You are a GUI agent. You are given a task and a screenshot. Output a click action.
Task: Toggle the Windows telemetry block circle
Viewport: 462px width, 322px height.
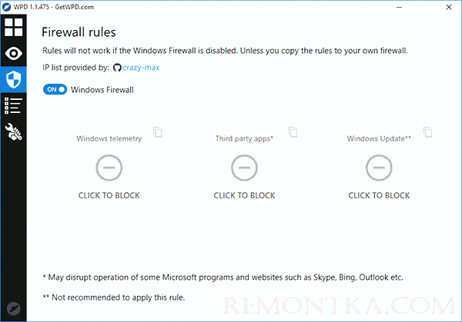[x=109, y=166]
